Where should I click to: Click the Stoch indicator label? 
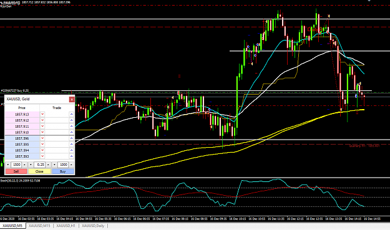point(20,181)
